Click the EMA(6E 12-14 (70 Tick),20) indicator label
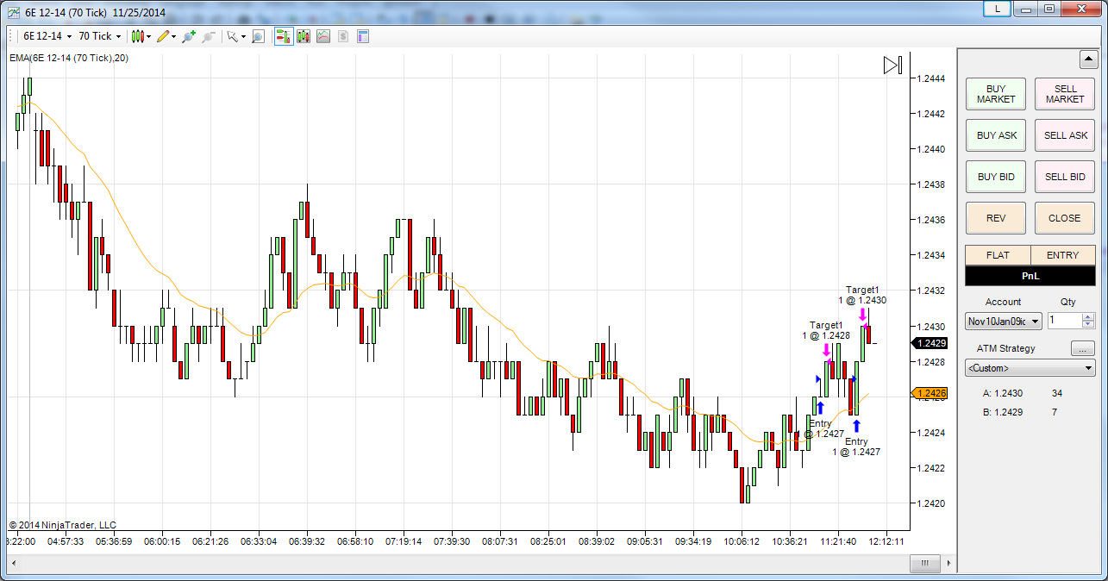 (x=68, y=58)
